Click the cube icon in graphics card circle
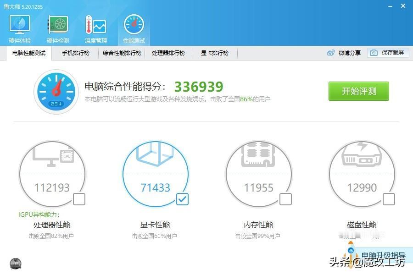This screenshot has height=275, width=413. click(x=155, y=154)
